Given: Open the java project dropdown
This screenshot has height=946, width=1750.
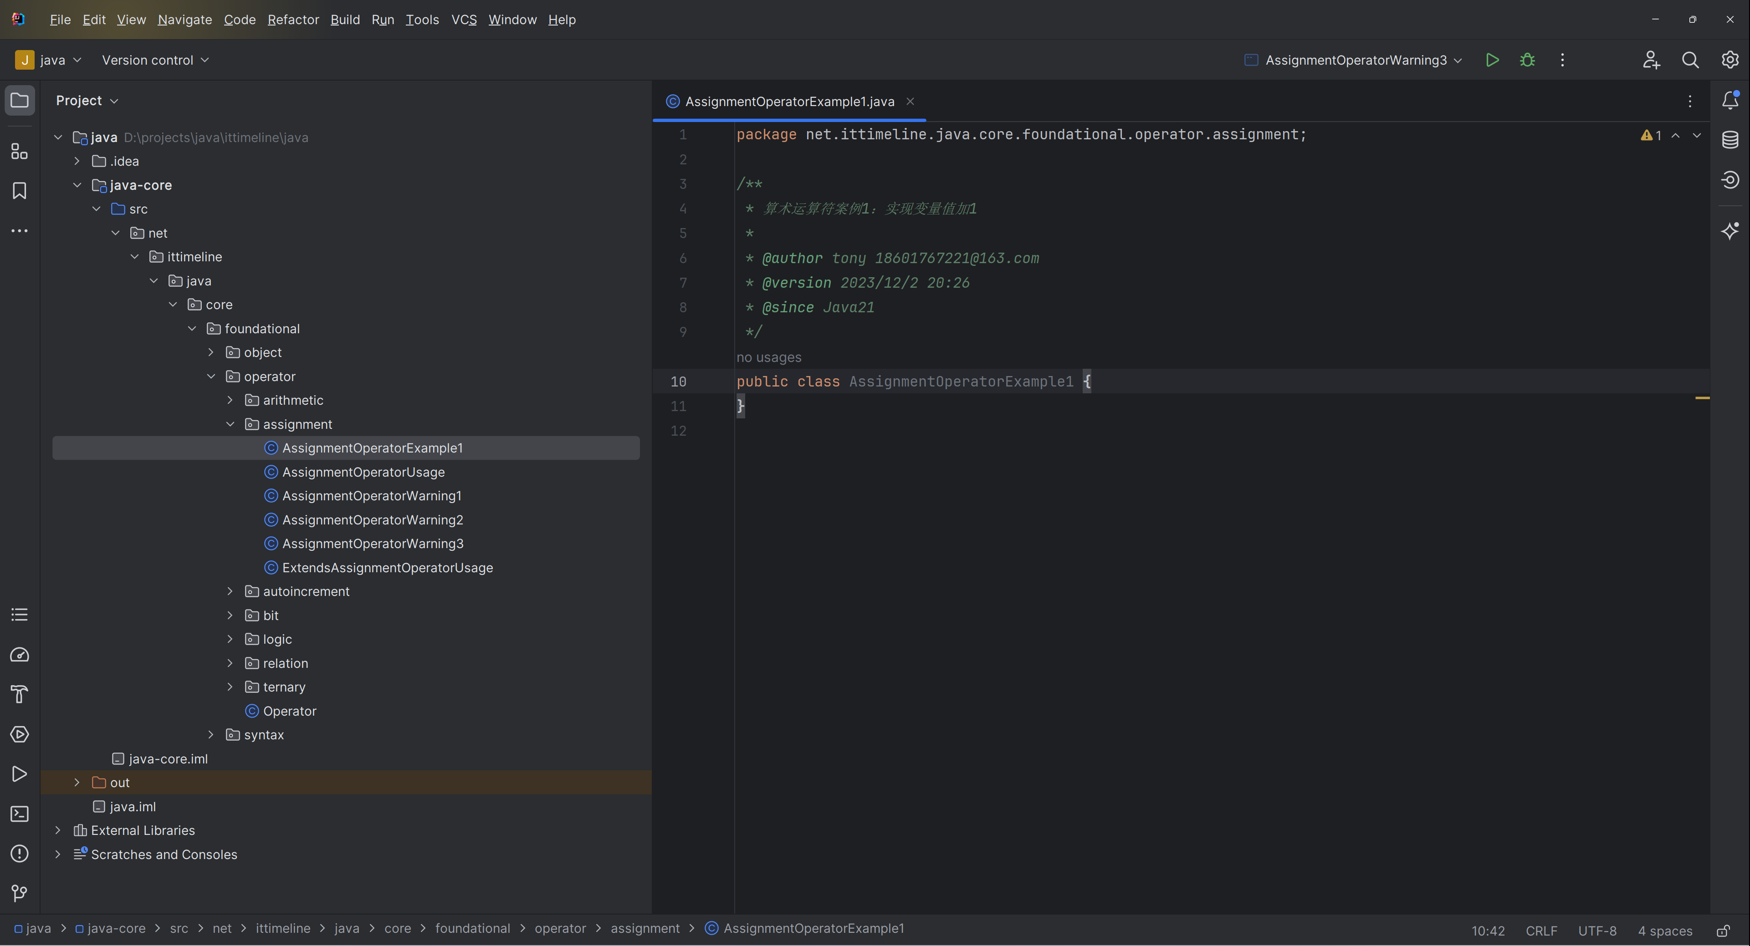Looking at the screenshot, I should (48, 60).
